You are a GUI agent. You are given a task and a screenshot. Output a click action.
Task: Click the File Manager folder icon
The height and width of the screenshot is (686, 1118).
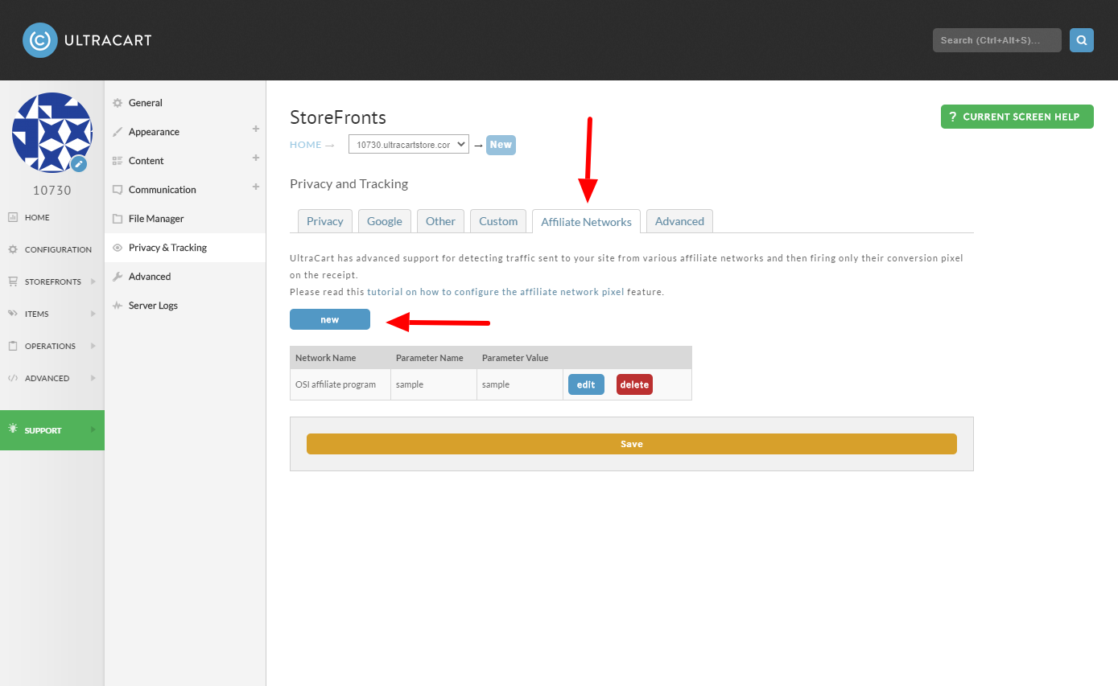point(118,219)
